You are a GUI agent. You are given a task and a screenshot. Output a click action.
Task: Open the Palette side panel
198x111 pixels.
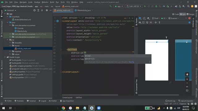136,22
